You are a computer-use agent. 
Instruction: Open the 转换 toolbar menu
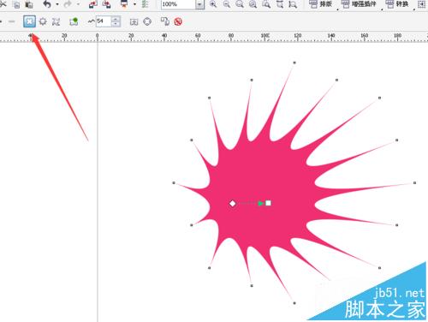397,4
